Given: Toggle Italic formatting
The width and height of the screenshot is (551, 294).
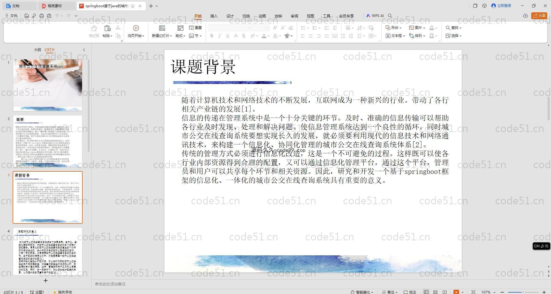Looking at the screenshot, I should click(220, 36).
